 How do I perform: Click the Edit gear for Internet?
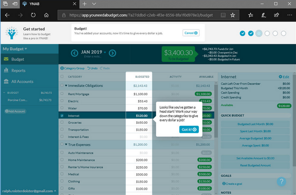point(284,77)
